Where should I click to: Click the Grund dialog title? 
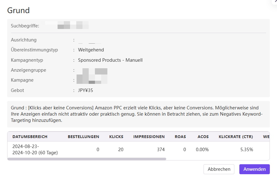coord(18,10)
